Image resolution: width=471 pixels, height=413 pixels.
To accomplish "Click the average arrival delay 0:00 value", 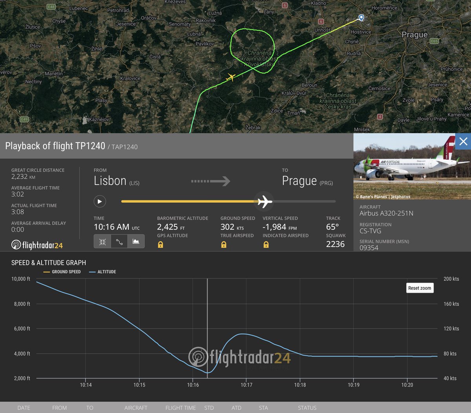I will click(18, 229).
